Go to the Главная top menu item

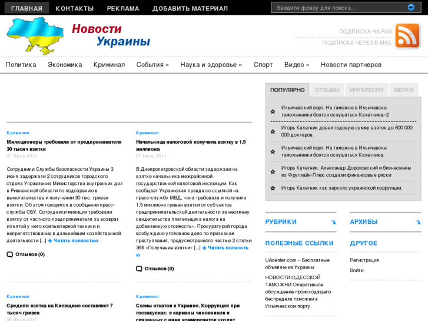pyautogui.click(x=26, y=8)
